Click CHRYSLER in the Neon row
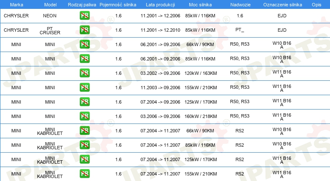 16,16
